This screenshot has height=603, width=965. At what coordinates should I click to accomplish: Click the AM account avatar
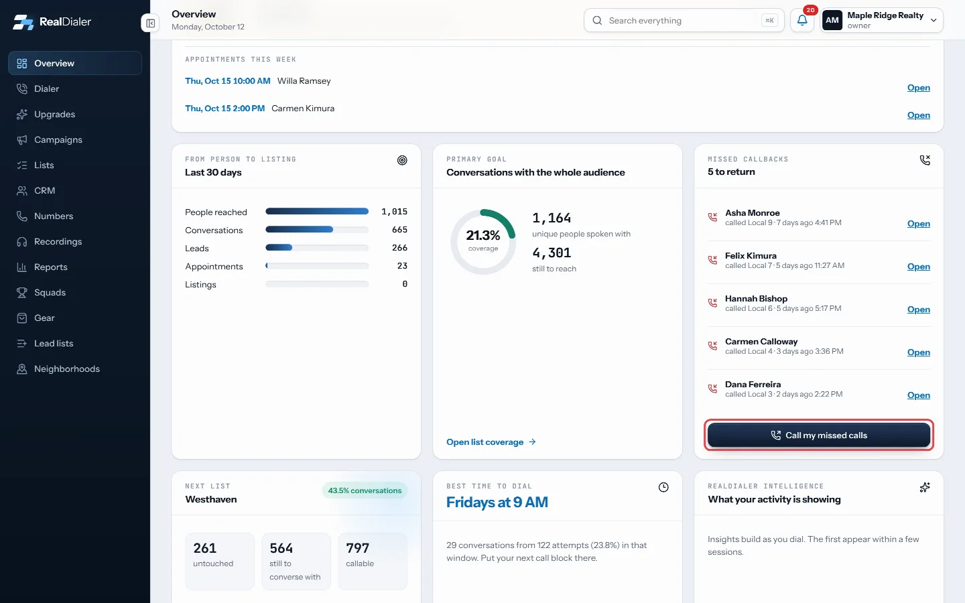point(832,21)
